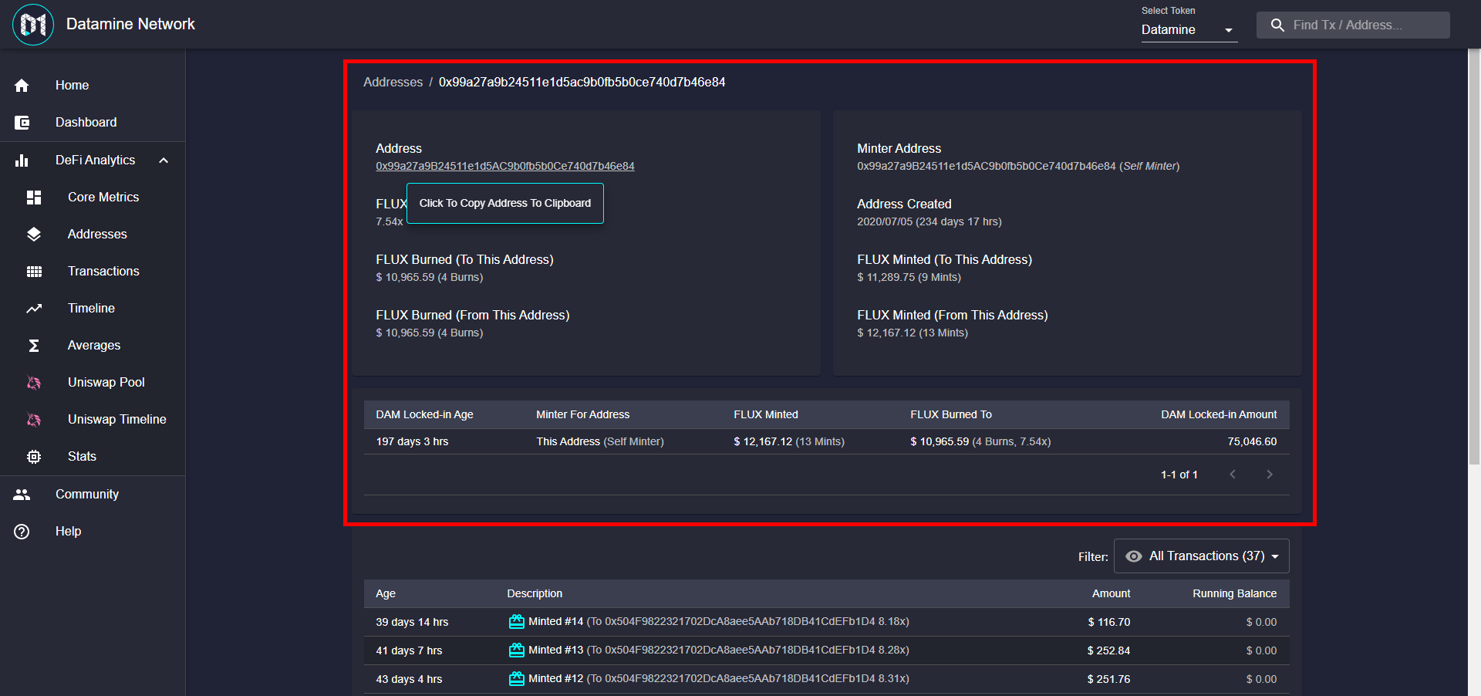The width and height of the screenshot is (1481, 696).
Task: Click the 39 days 14 hrs age cell
Action: tap(412, 623)
